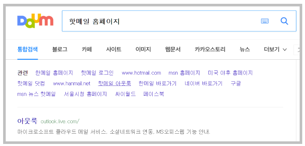Click underlined link 핫메일 아웃룩
Screen dimensions: 305x146
coord(115,84)
